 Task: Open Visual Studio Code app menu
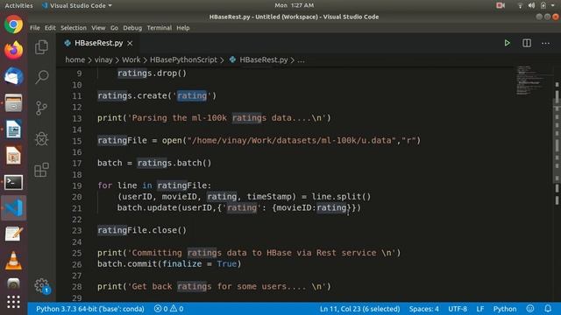(76, 5)
